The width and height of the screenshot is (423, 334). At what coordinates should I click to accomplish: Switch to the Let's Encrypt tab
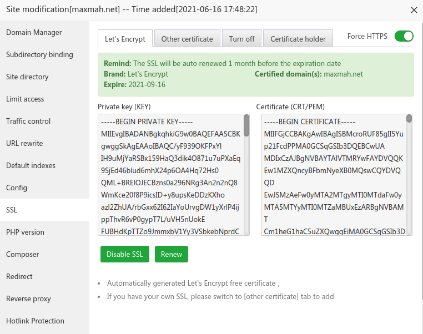point(125,39)
